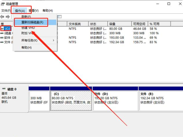Viewport: 183px width, 137px height.
Task: Select the 文件 volume row icon
Action: [x=2, y=42]
